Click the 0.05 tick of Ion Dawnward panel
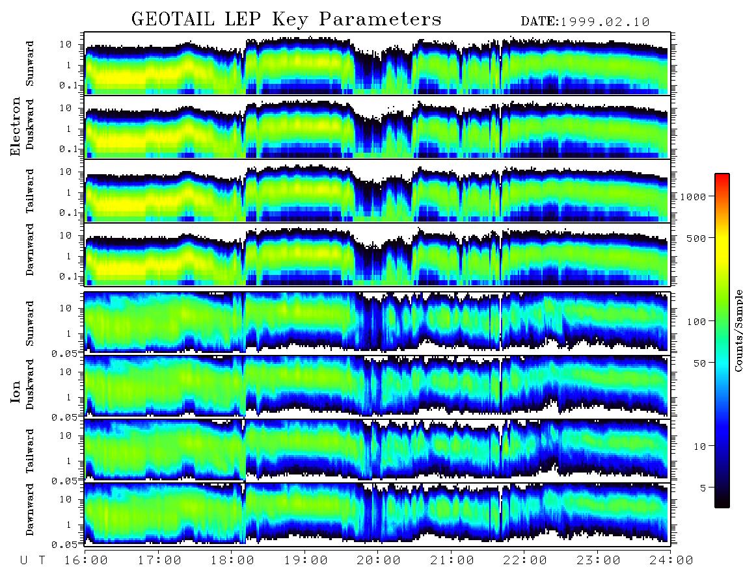Image resolution: width=743 pixels, height=572 pixels. pos(64,545)
